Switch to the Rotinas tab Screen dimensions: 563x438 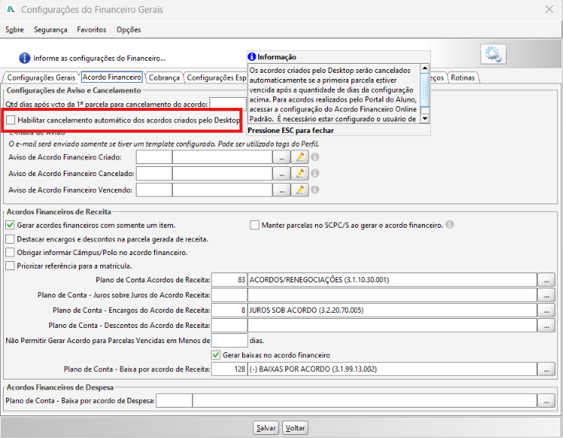[x=463, y=77]
